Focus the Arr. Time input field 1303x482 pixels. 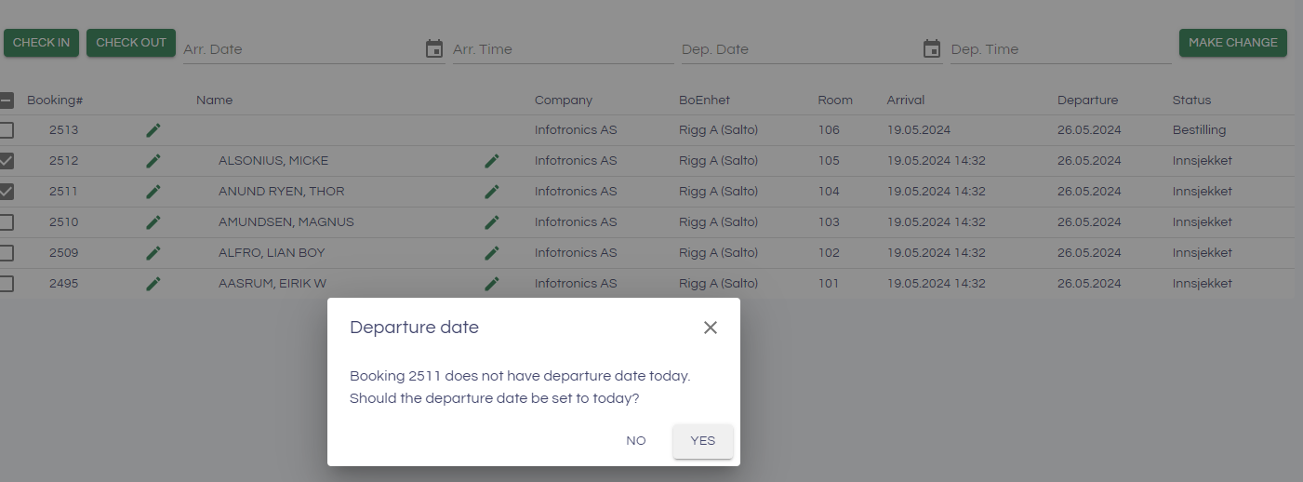pos(563,49)
